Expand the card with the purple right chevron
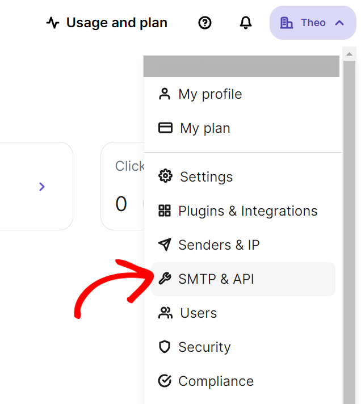 (42, 187)
